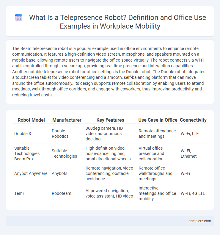Screen dimensions: 220x235
Task: Click Virtual office presence and collaboration cell
Action: click(158, 153)
